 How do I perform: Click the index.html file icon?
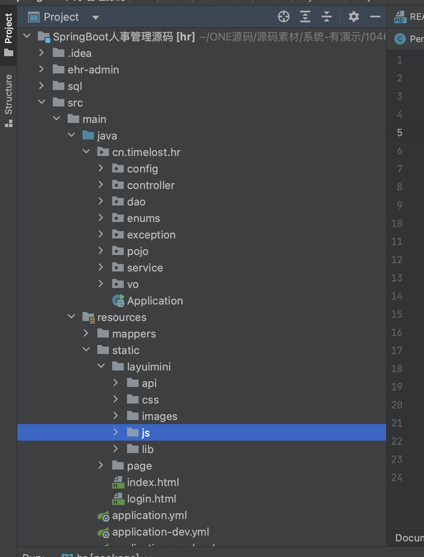click(x=118, y=482)
